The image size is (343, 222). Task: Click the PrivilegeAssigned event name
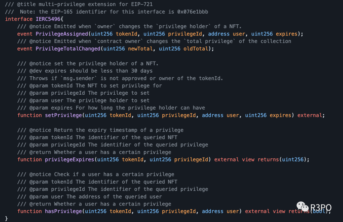click(62, 34)
